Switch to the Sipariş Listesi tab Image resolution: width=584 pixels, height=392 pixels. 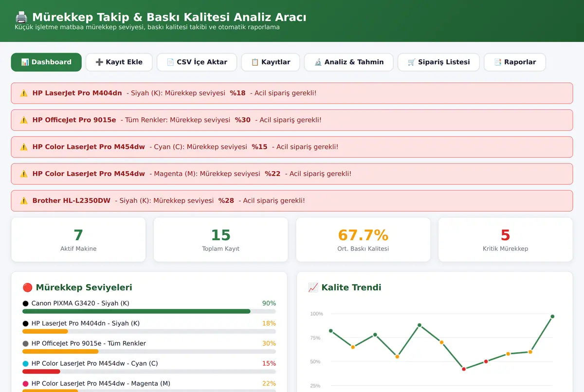coord(438,62)
